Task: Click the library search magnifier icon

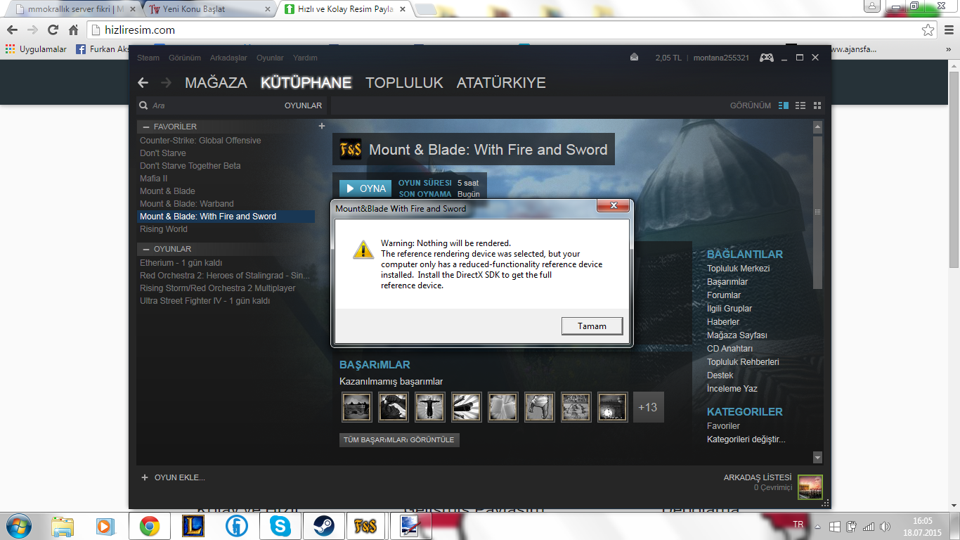Action: [x=144, y=105]
